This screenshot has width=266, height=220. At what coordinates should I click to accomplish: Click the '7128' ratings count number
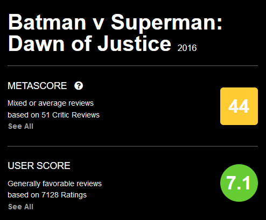pos(50,195)
